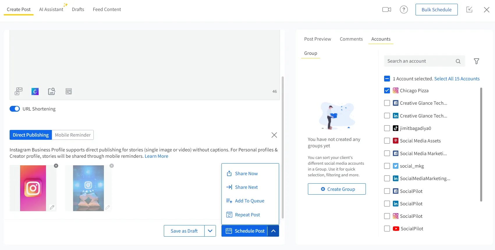Click the Bulk Schedule button
The height and width of the screenshot is (250, 495).
coord(436,10)
